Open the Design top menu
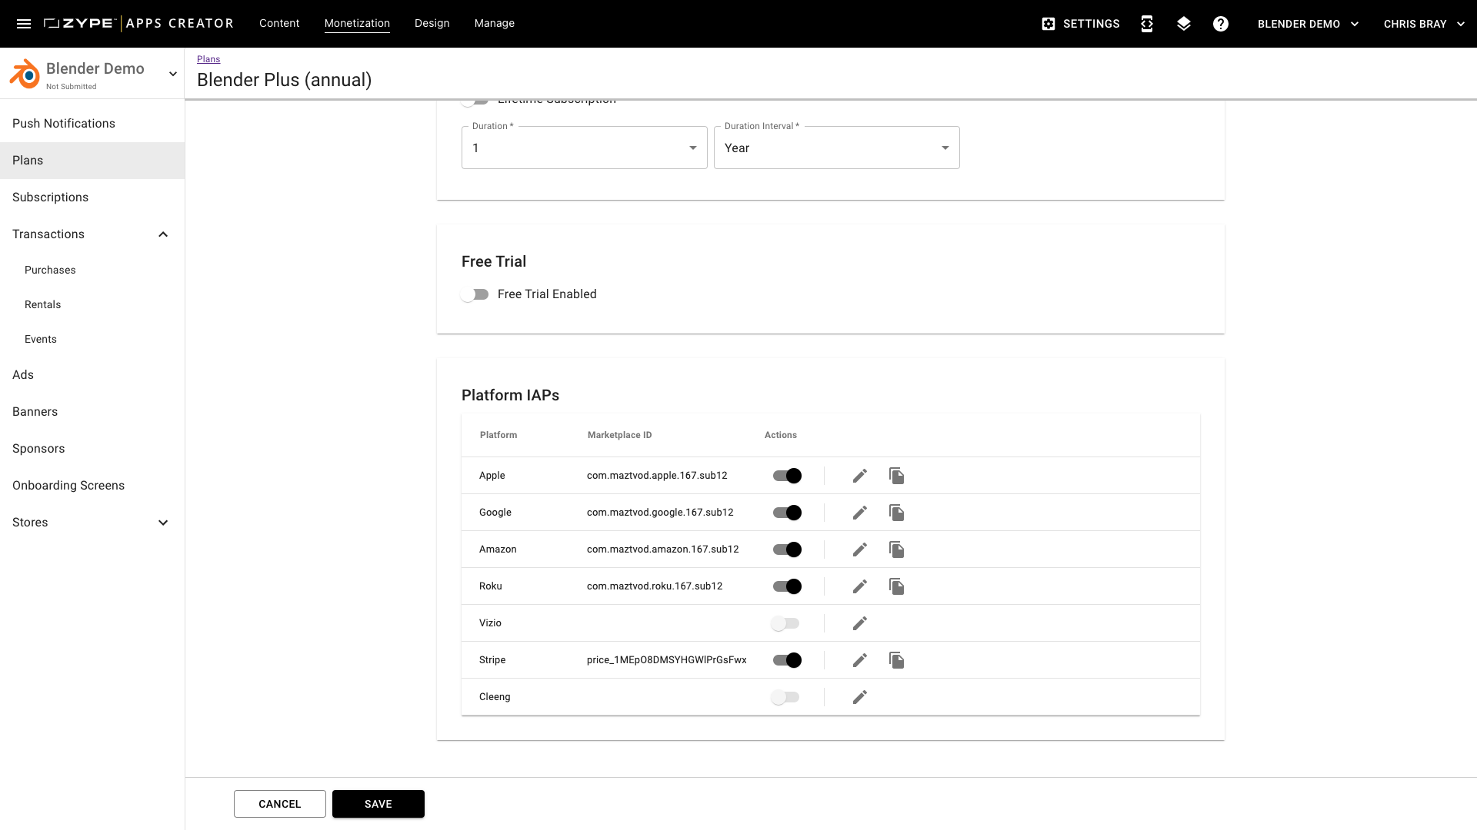 click(x=432, y=23)
